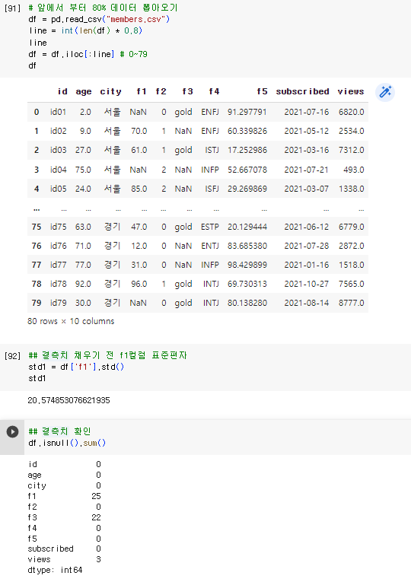Click the df.isnull().sum() code line
The width and height of the screenshot is (411, 582).
coord(67,444)
